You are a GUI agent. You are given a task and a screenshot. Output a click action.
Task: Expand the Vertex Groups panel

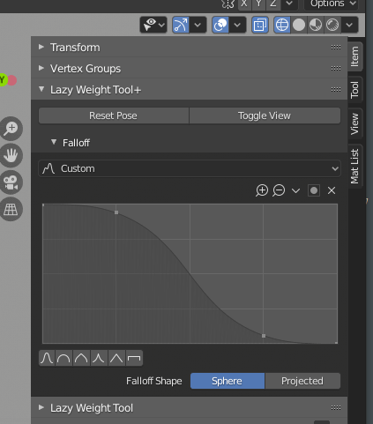pos(41,68)
